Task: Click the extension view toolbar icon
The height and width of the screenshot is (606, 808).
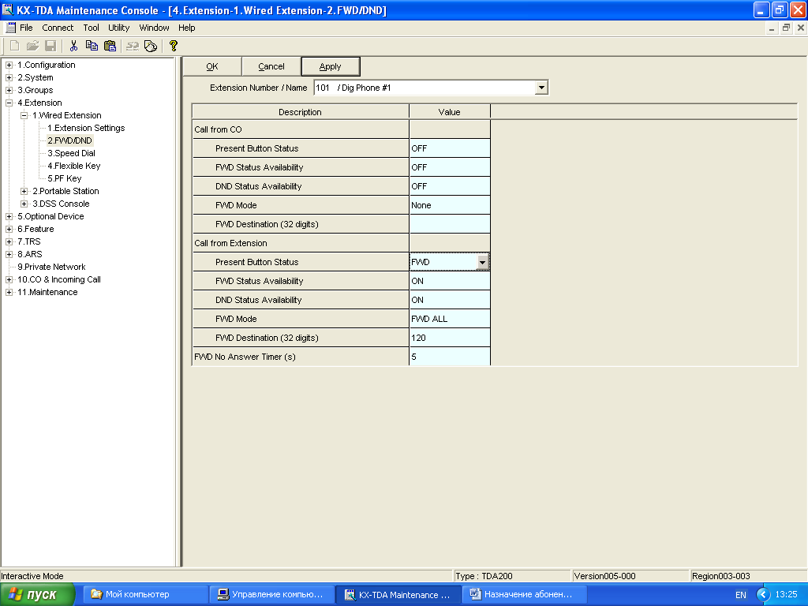Action: coord(151,46)
